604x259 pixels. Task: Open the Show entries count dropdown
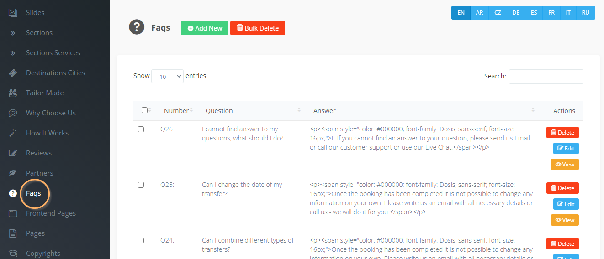click(167, 77)
